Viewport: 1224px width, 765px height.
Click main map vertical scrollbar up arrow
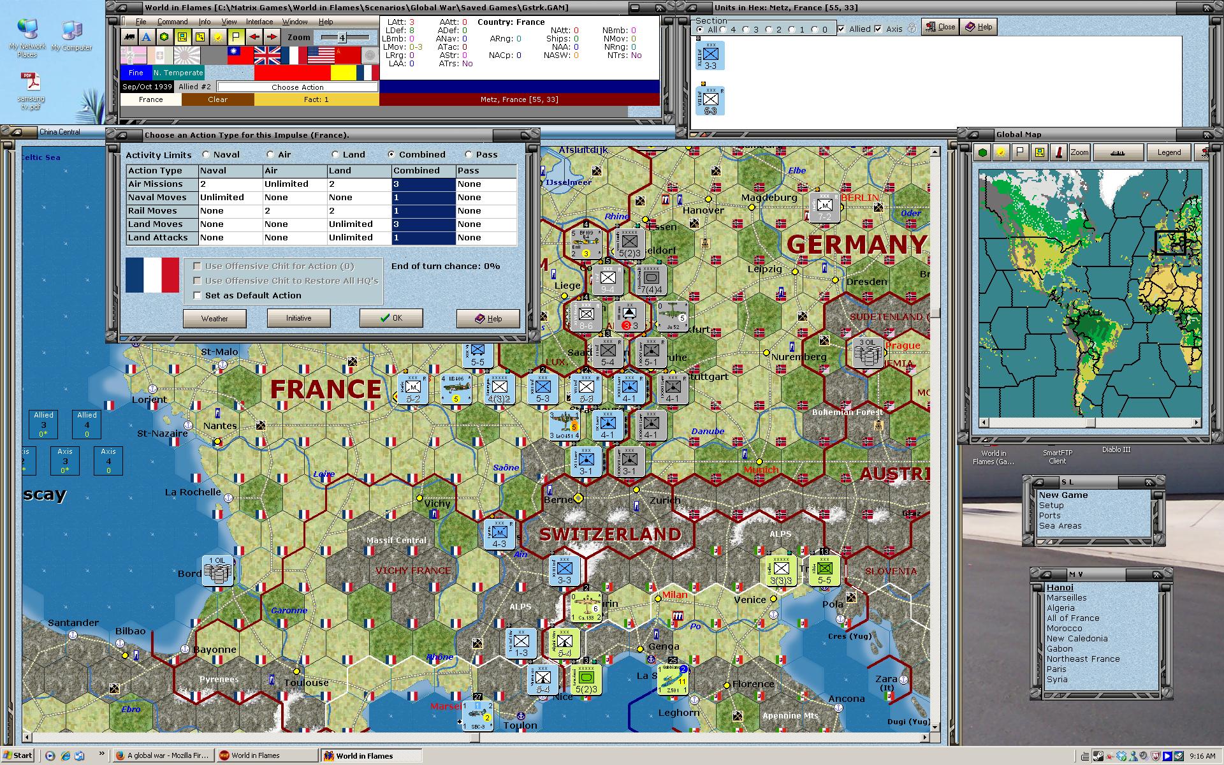pyautogui.click(x=935, y=152)
